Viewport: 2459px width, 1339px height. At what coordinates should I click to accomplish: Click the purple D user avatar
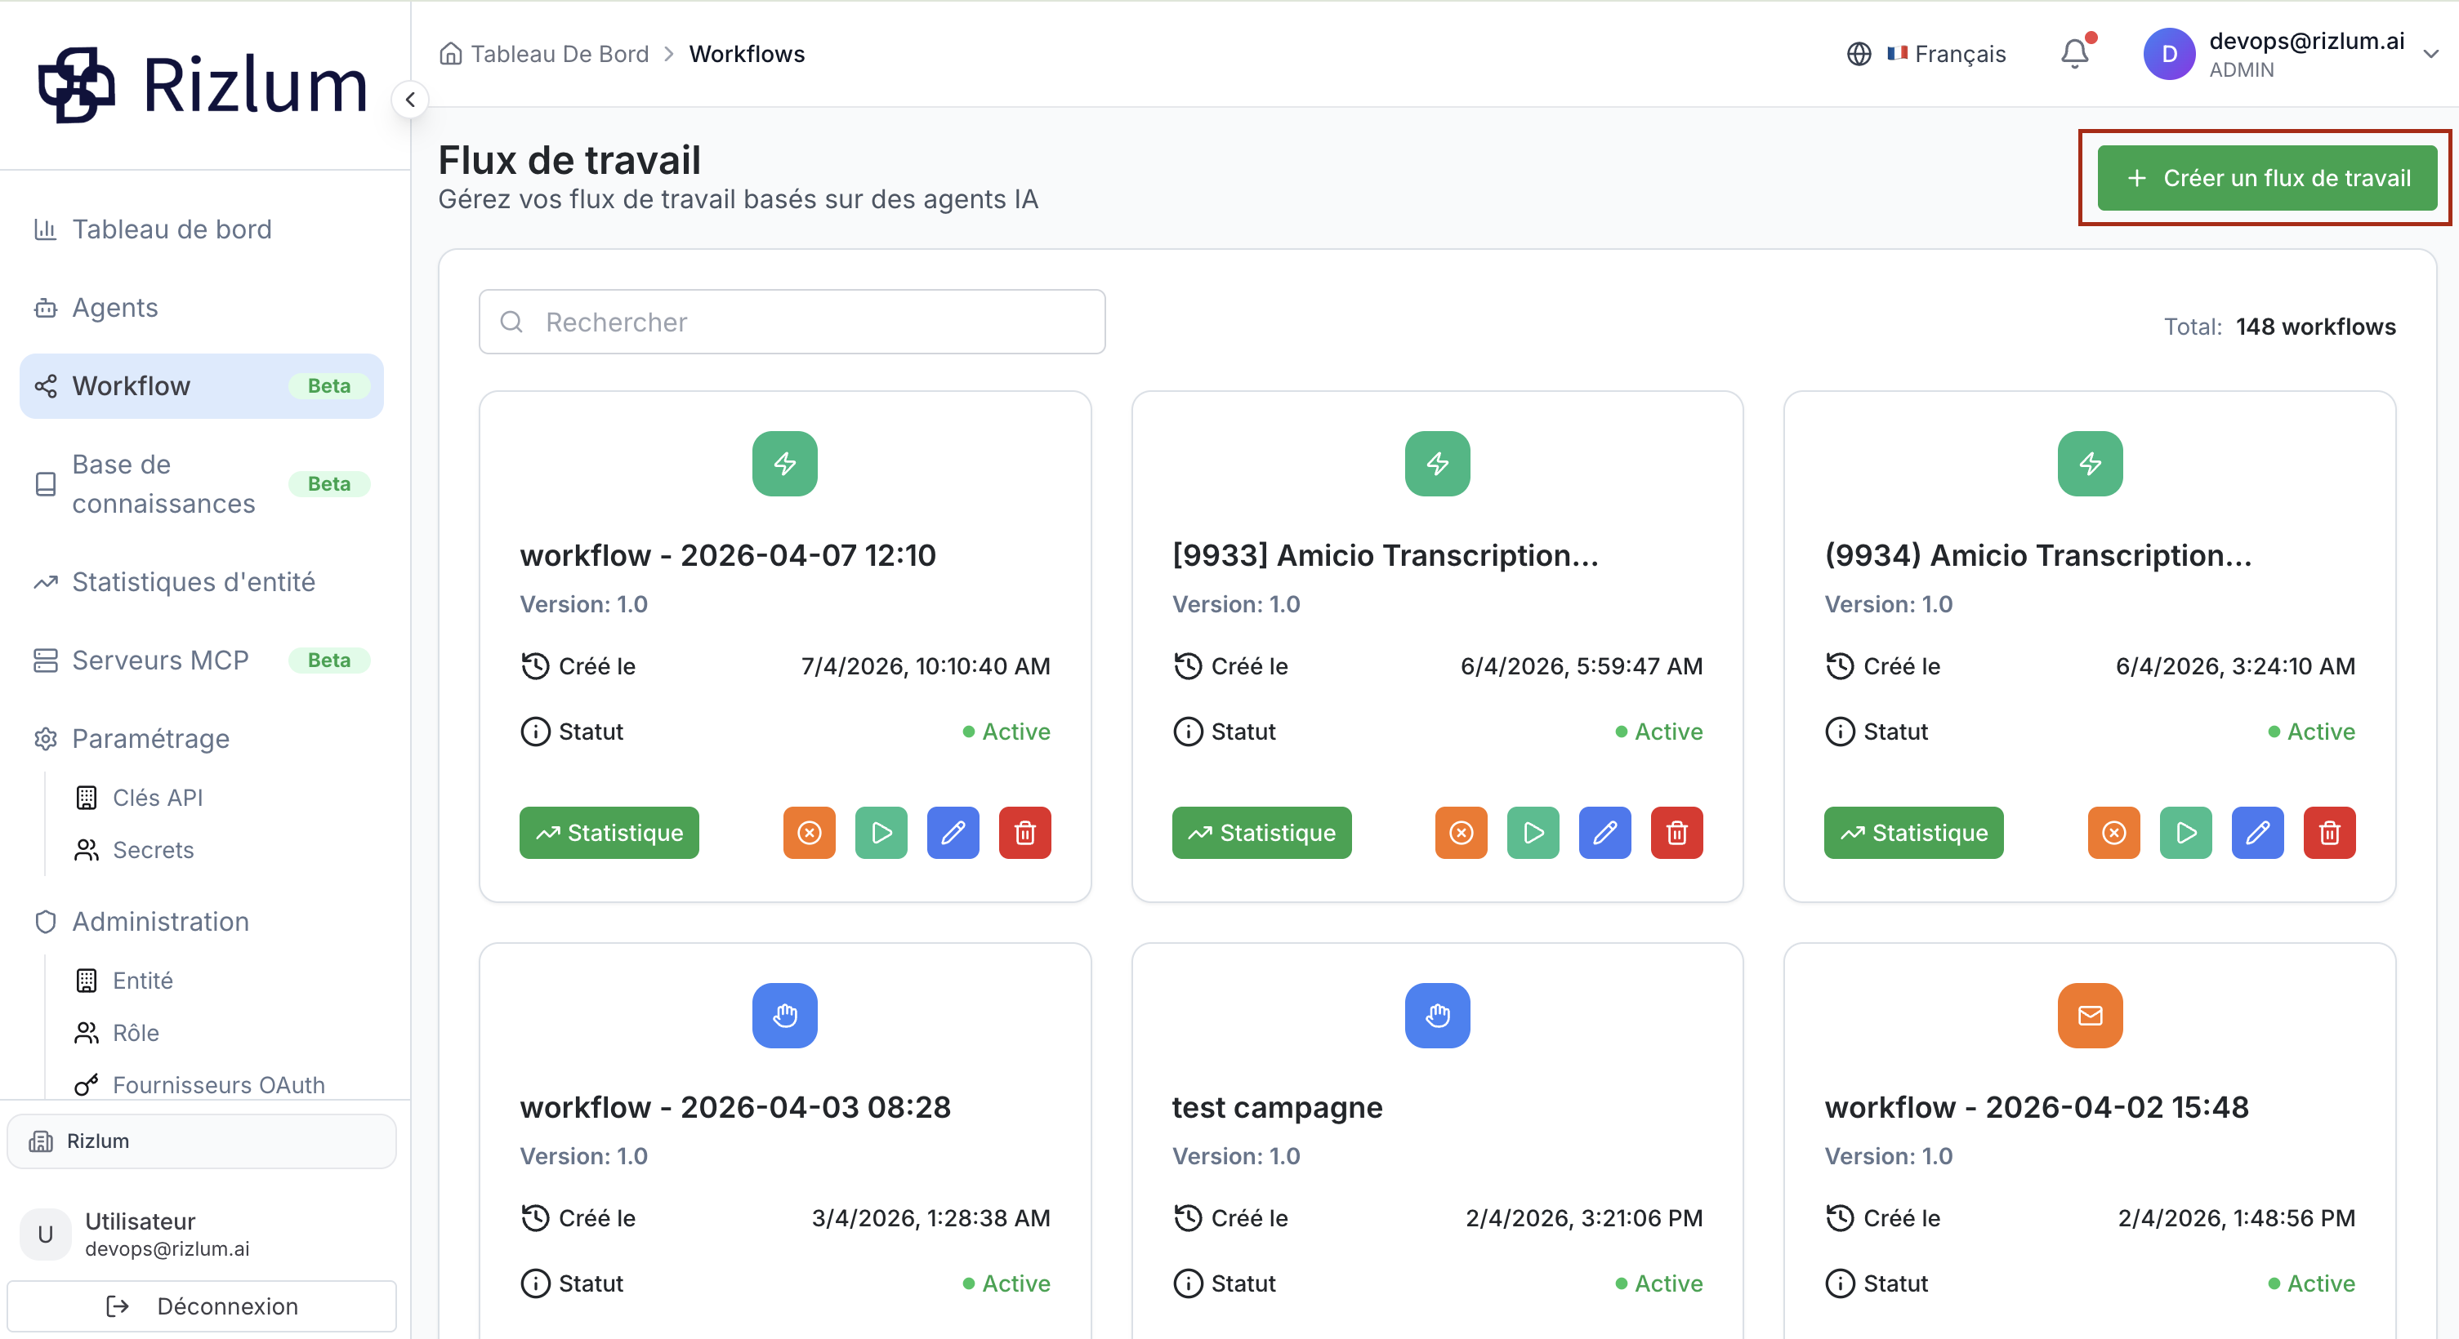click(2169, 55)
